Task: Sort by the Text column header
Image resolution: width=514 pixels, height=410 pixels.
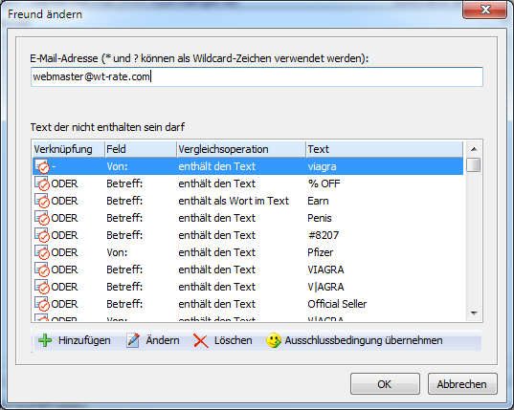Action: [385, 149]
